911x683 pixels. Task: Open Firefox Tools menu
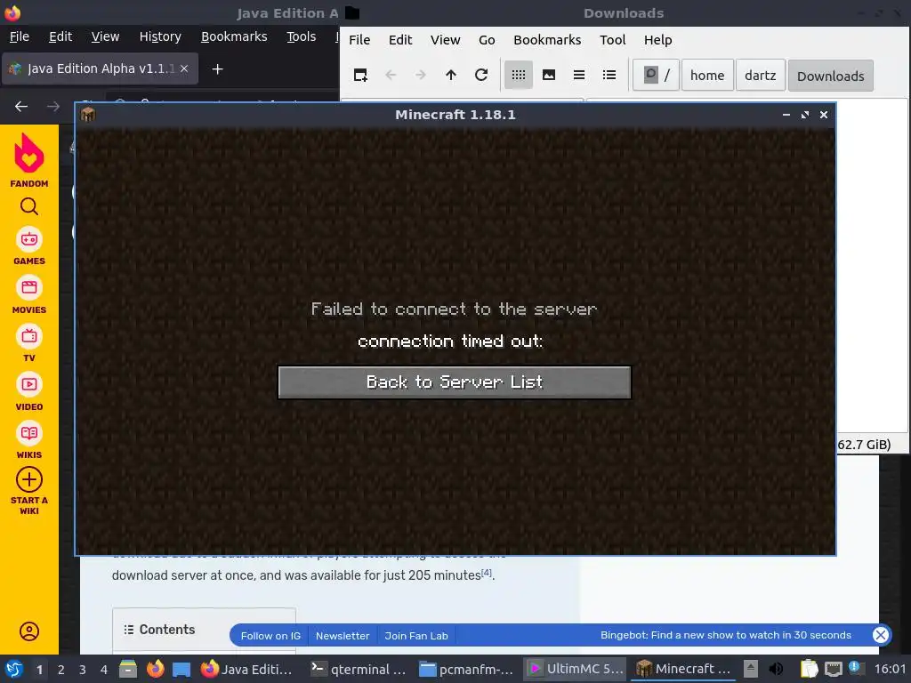301,36
